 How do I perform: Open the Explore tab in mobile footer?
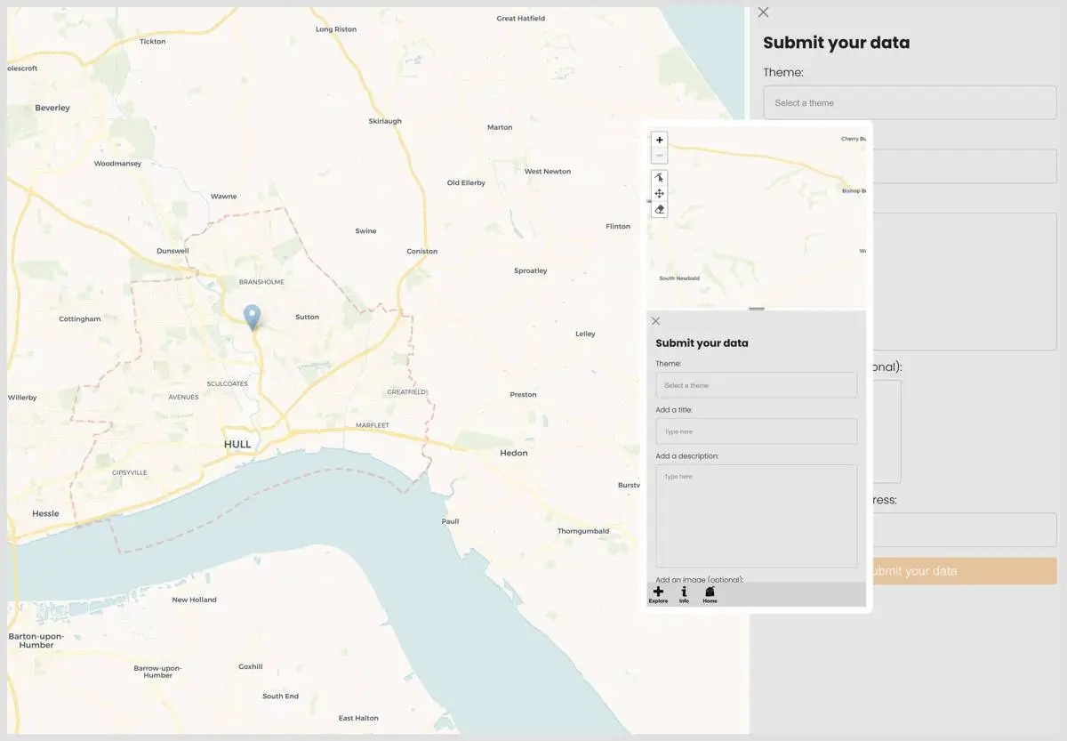pyautogui.click(x=658, y=594)
